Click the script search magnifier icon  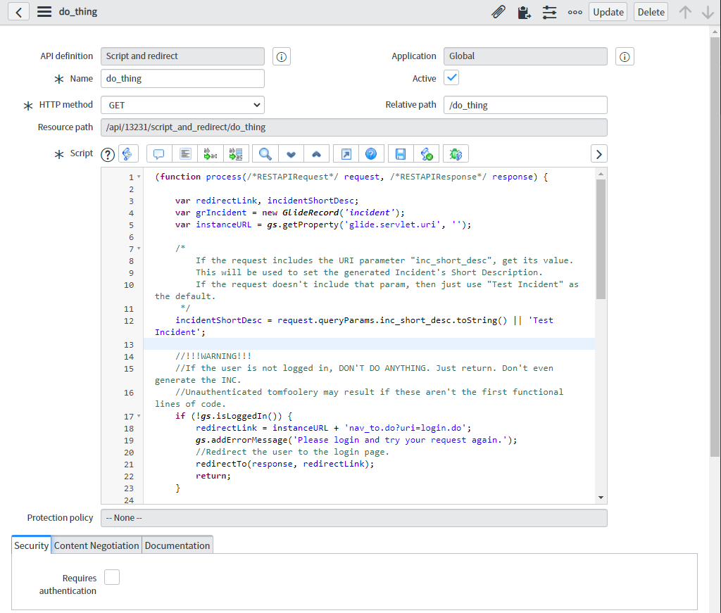[265, 153]
